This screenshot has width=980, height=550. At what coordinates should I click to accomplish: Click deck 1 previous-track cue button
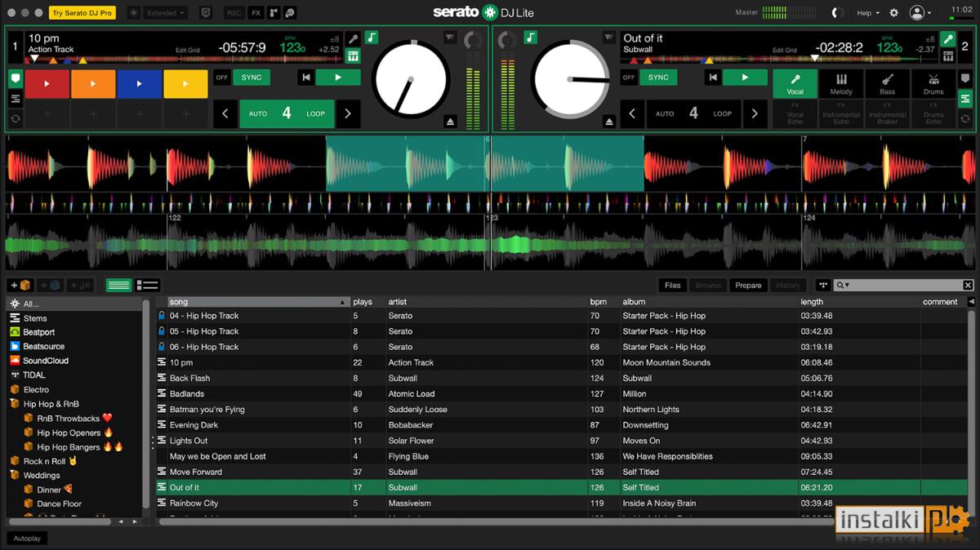tap(305, 78)
